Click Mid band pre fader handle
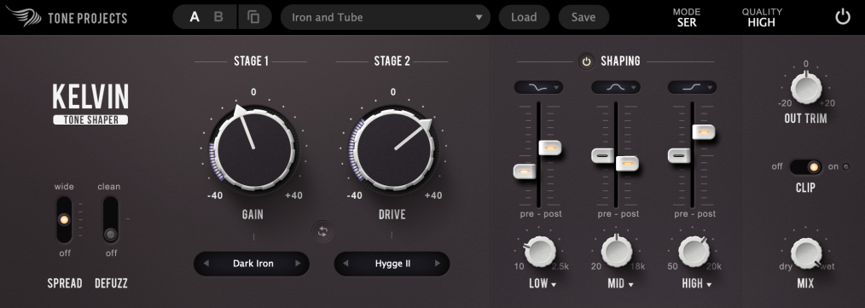 602,155
